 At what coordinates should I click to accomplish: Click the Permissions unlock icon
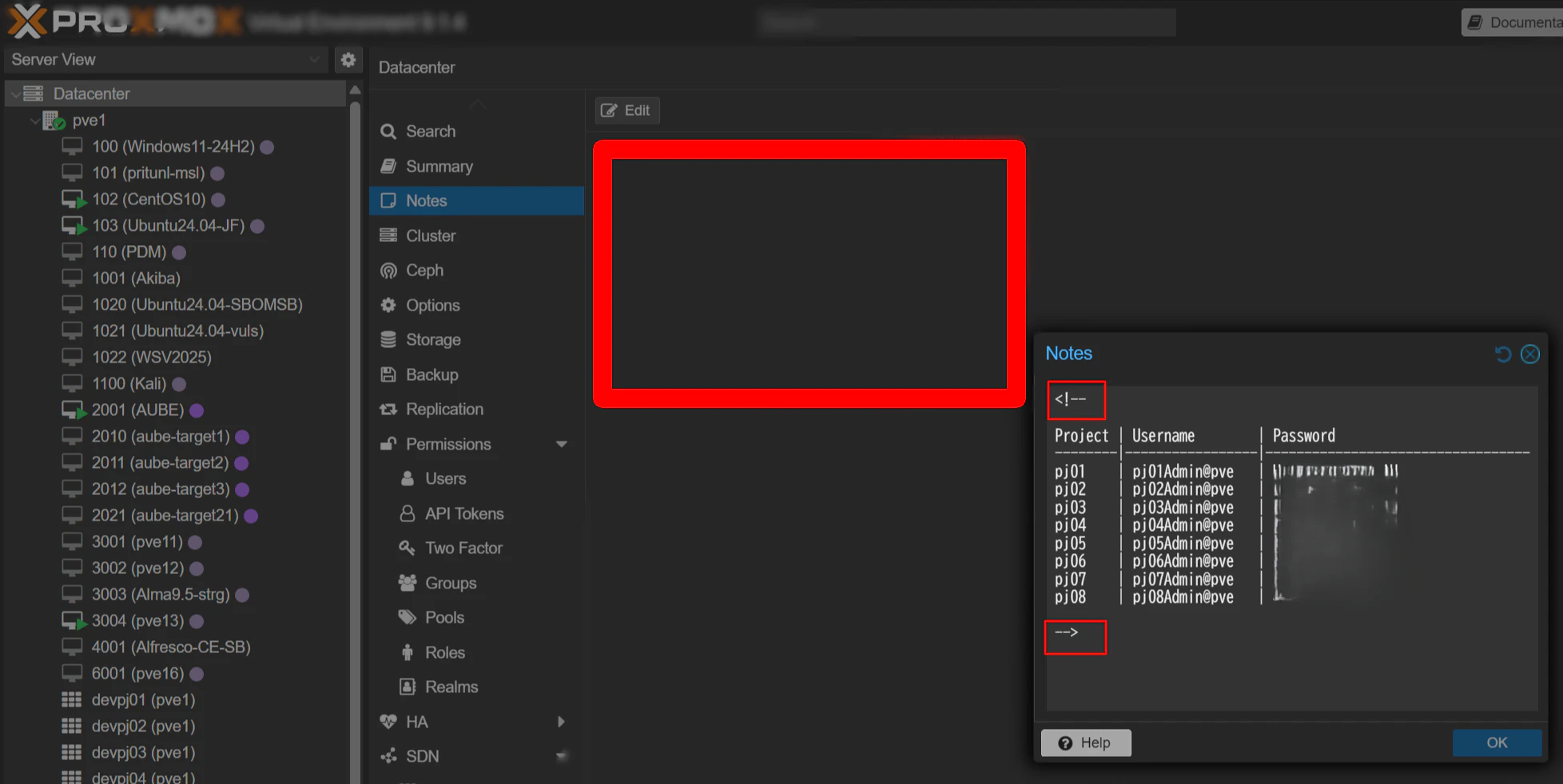(x=388, y=444)
